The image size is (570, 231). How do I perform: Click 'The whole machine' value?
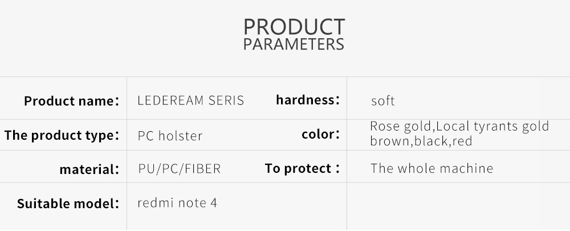pos(431,168)
